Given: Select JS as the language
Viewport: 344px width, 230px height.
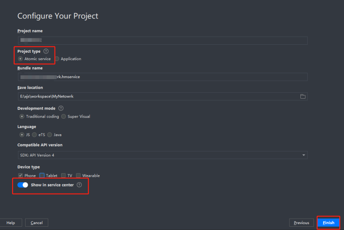Looking at the screenshot, I should (x=22, y=135).
